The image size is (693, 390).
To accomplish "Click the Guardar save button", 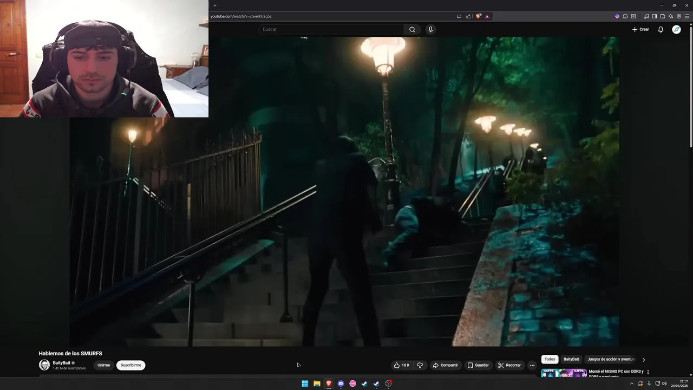I will [478, 365].
